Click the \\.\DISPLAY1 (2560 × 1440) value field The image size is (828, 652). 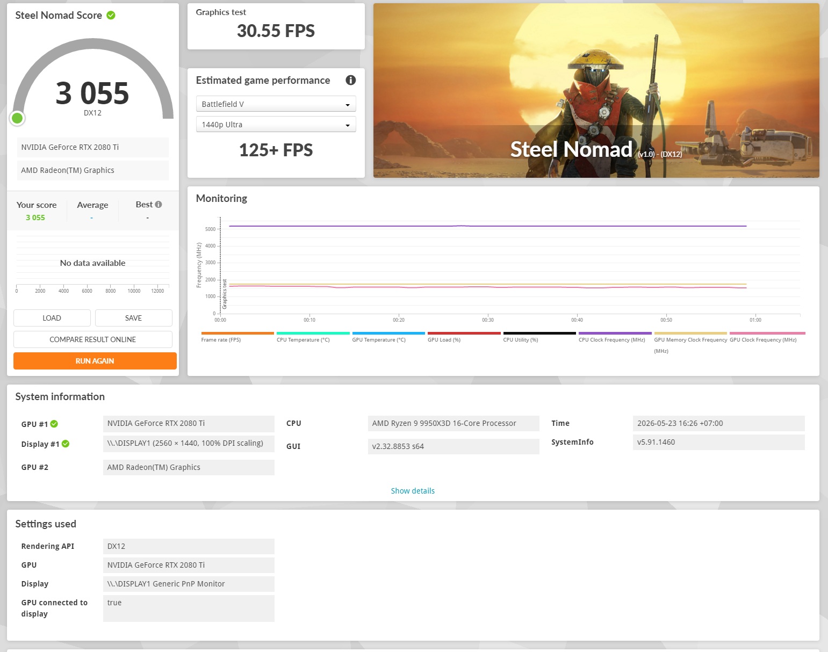(189, 443)
